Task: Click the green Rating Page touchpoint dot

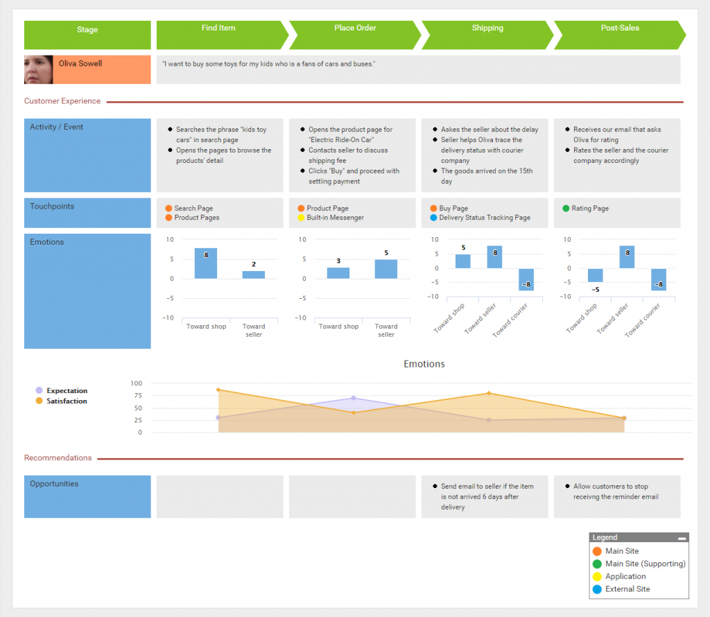Action: [566, 208]
